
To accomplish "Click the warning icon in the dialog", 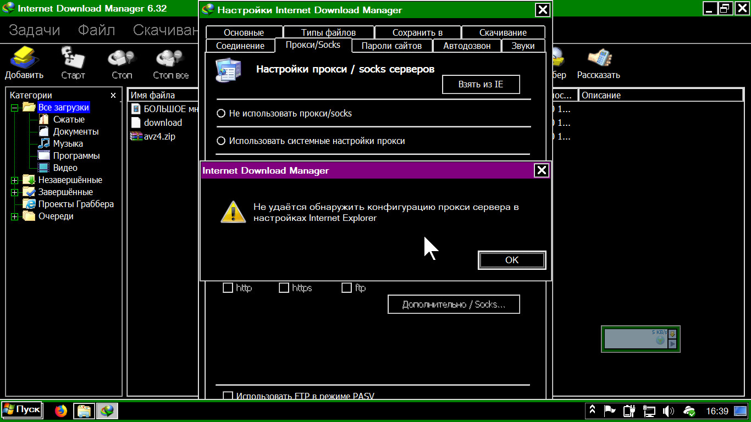I will (x=233, y=212).
